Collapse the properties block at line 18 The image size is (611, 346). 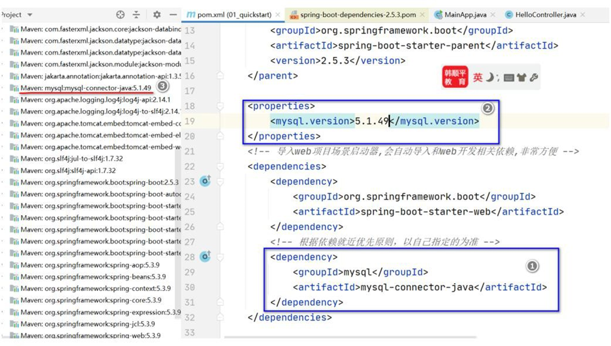221,105
